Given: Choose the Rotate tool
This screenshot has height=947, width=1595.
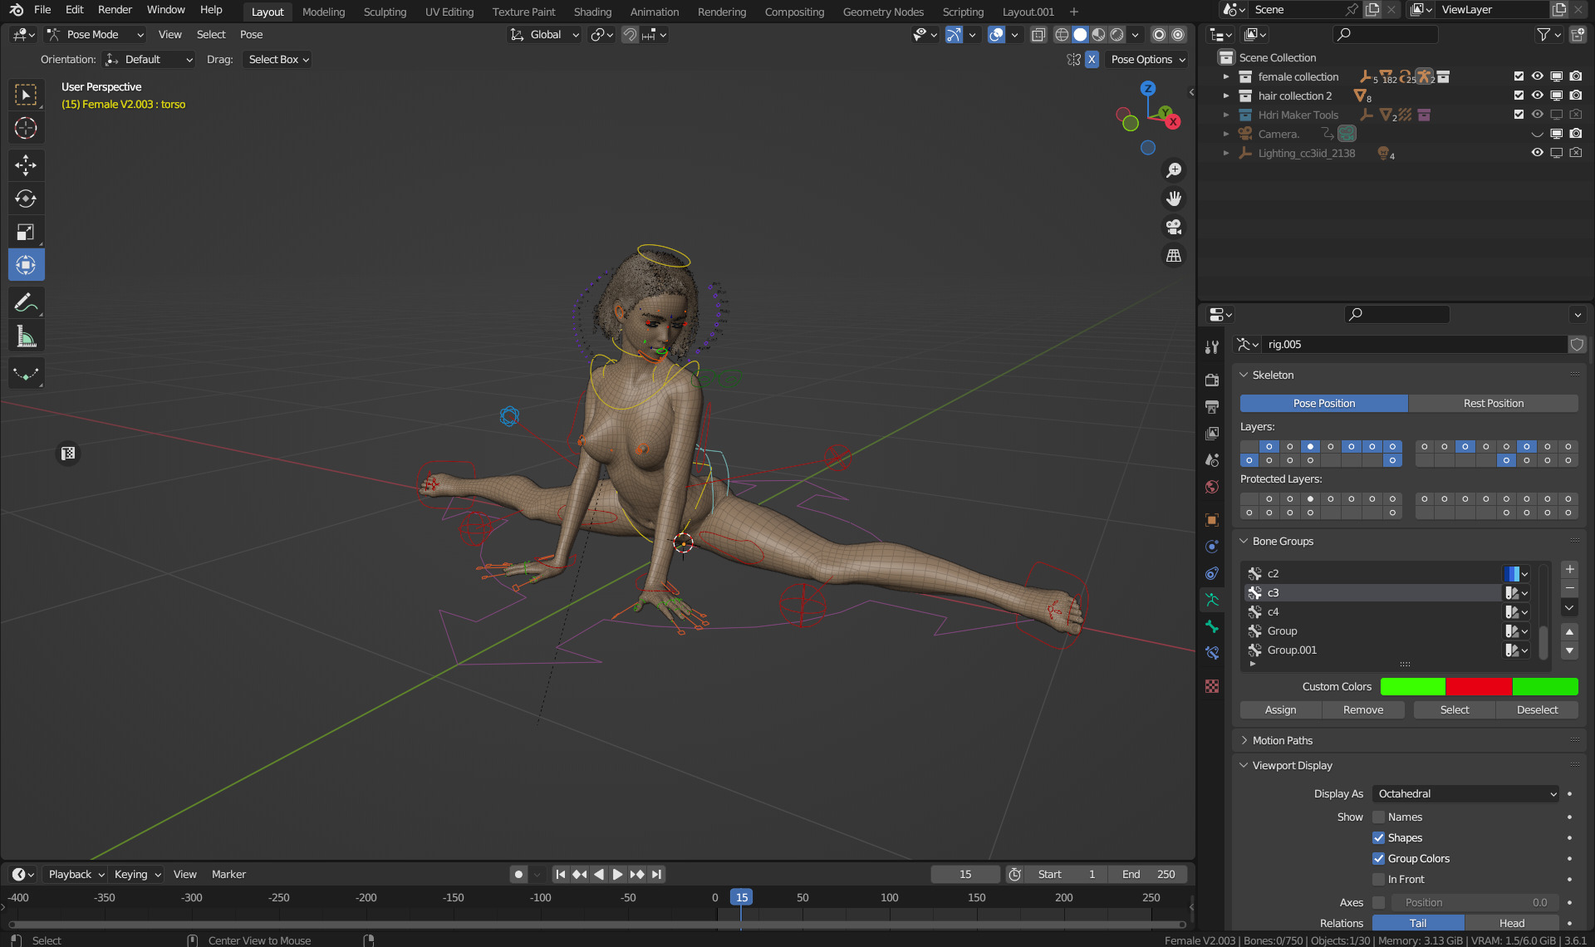Looking at the screenshot, I should coord(26,199).
